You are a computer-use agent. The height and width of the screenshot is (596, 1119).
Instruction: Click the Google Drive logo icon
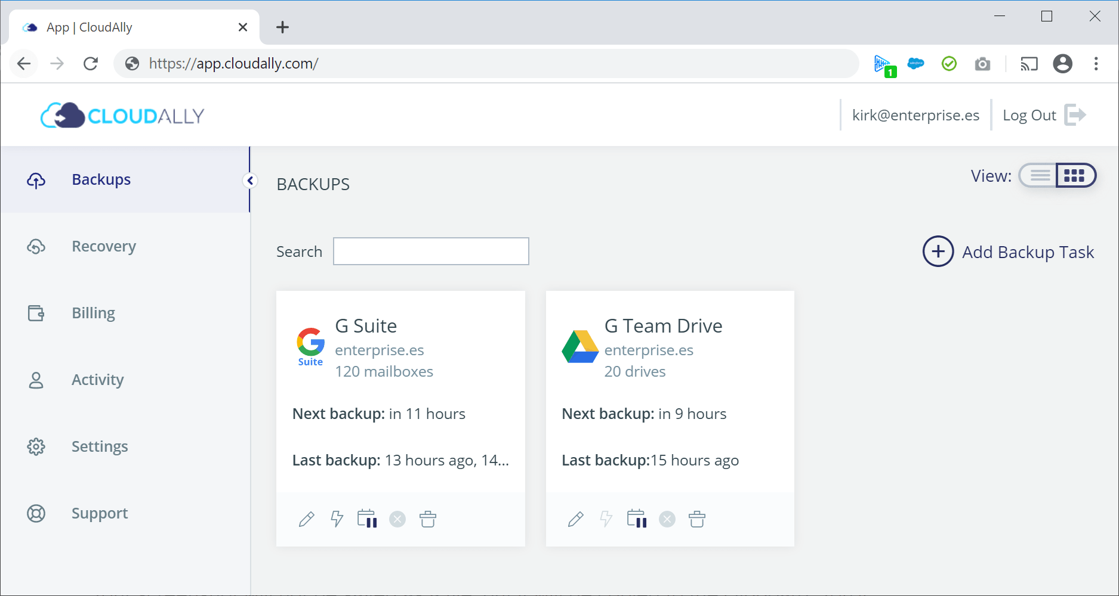580,346
